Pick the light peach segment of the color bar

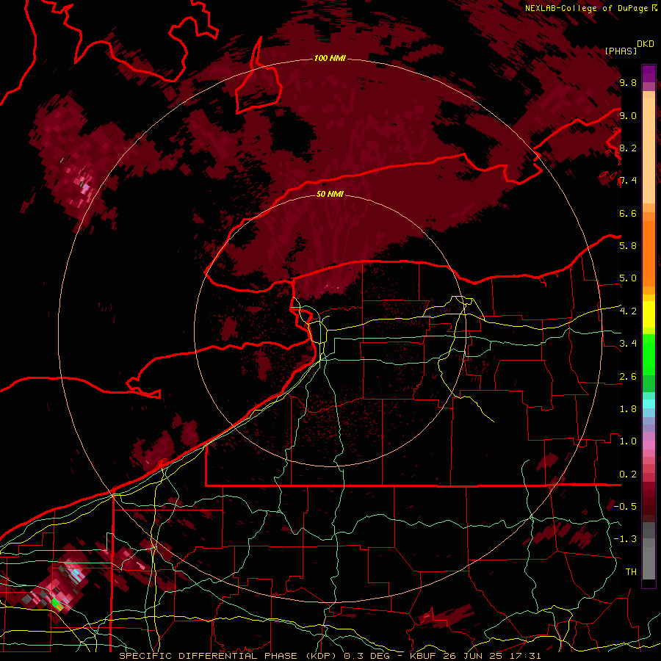[x=649, y=151]
